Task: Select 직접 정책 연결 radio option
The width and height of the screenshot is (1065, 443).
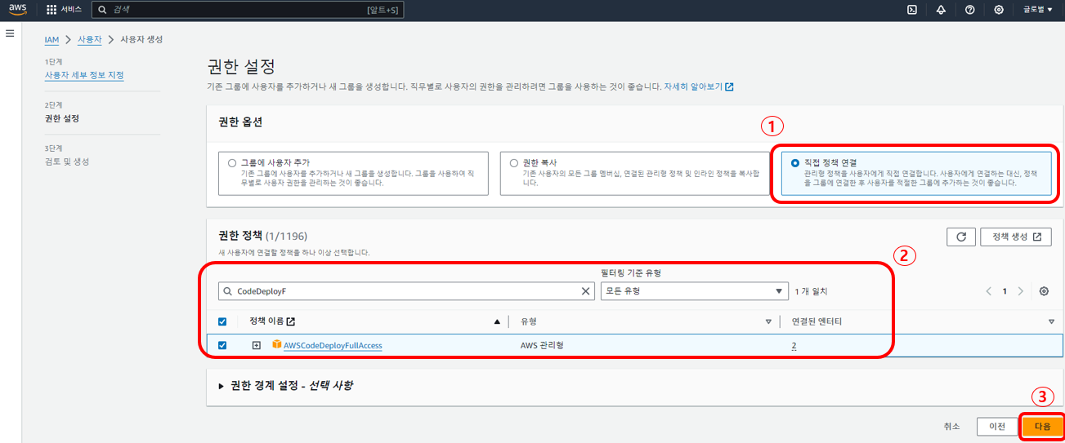Action: click(795, 162)
